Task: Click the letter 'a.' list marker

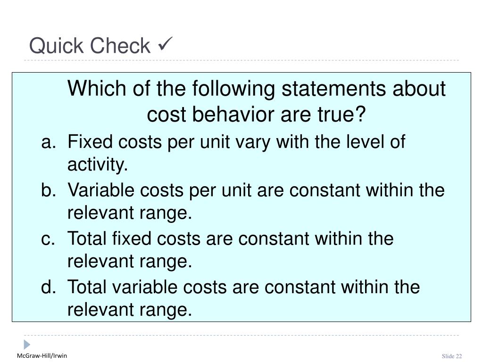Action: click(49, 142)
